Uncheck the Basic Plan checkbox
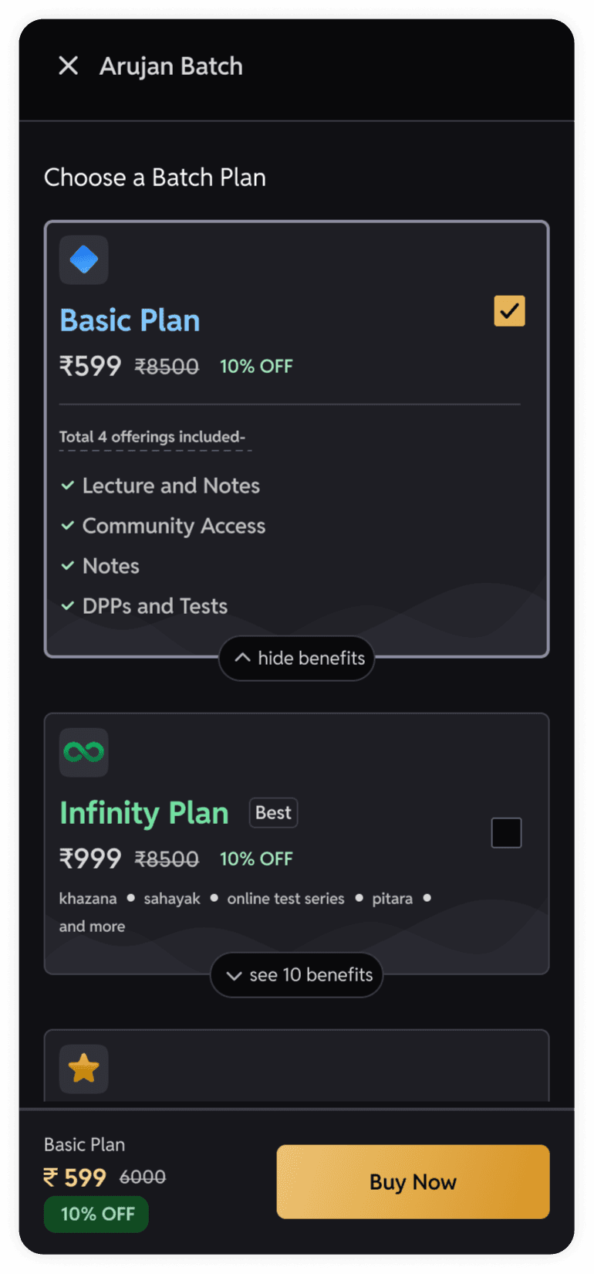This screenshot has width=594, height=1274. tap(509, 311)
